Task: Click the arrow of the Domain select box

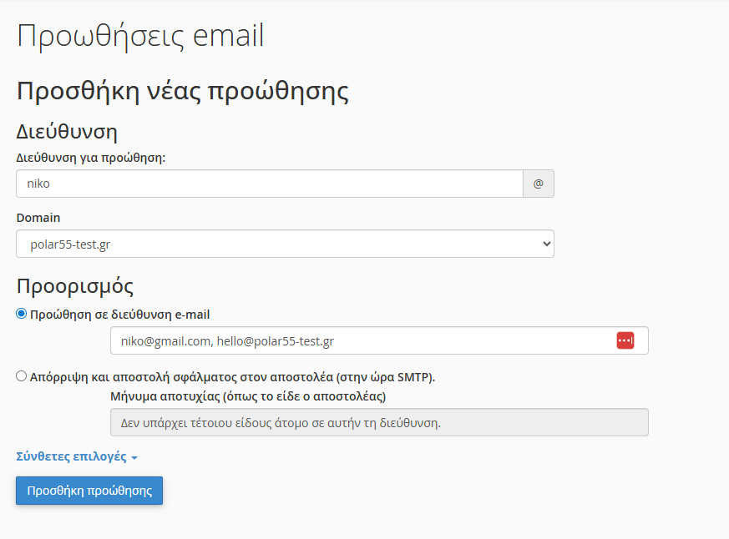Action: pyautogui.click(x=546, y=244)
